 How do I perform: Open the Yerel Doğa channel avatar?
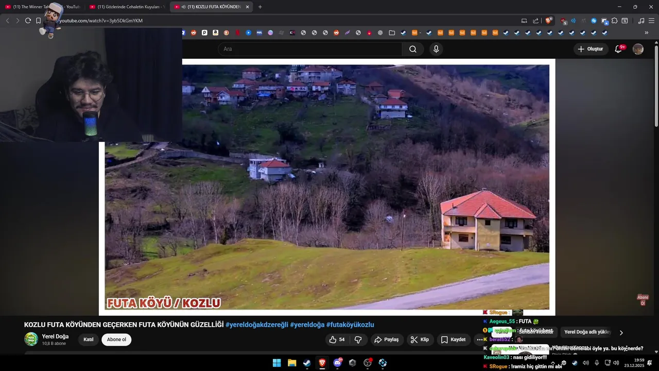pyautogui.click(x=31, y=339)
